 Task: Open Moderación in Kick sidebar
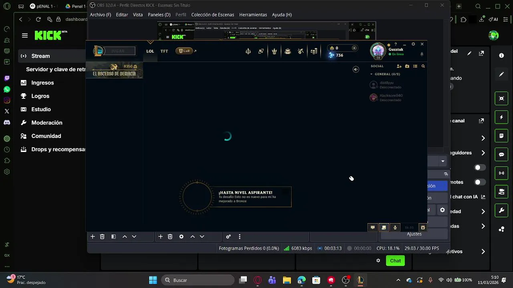[x=47, y=123]
